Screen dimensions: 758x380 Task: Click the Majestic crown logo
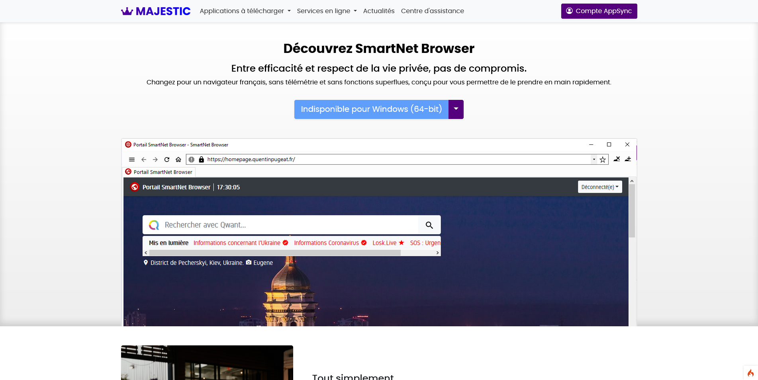tap(156, 11)
